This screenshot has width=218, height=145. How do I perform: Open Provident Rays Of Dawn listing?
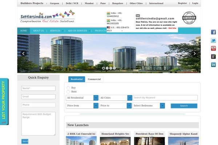click(149, 134)
